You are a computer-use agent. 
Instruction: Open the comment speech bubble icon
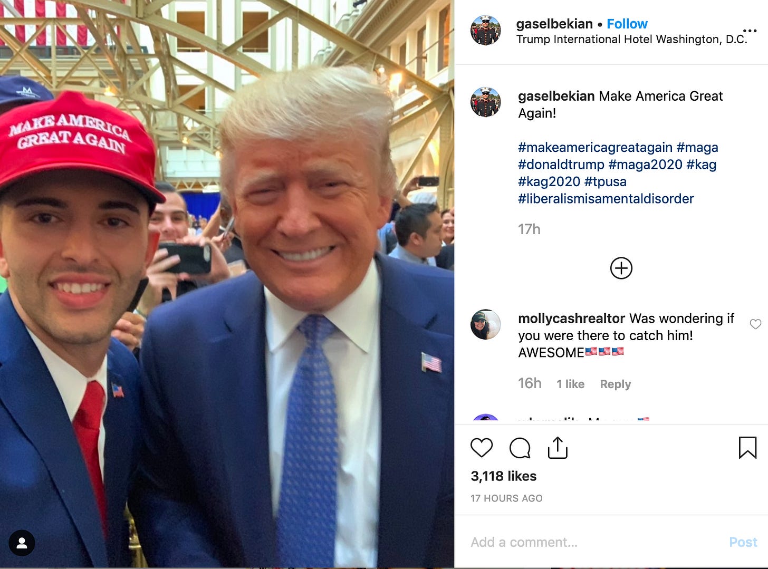pyautogui.click(x=520, y=448)
